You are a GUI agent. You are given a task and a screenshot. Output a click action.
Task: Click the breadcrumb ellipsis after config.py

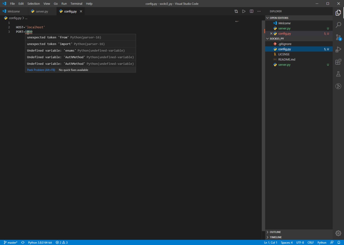tap(26, 18)
